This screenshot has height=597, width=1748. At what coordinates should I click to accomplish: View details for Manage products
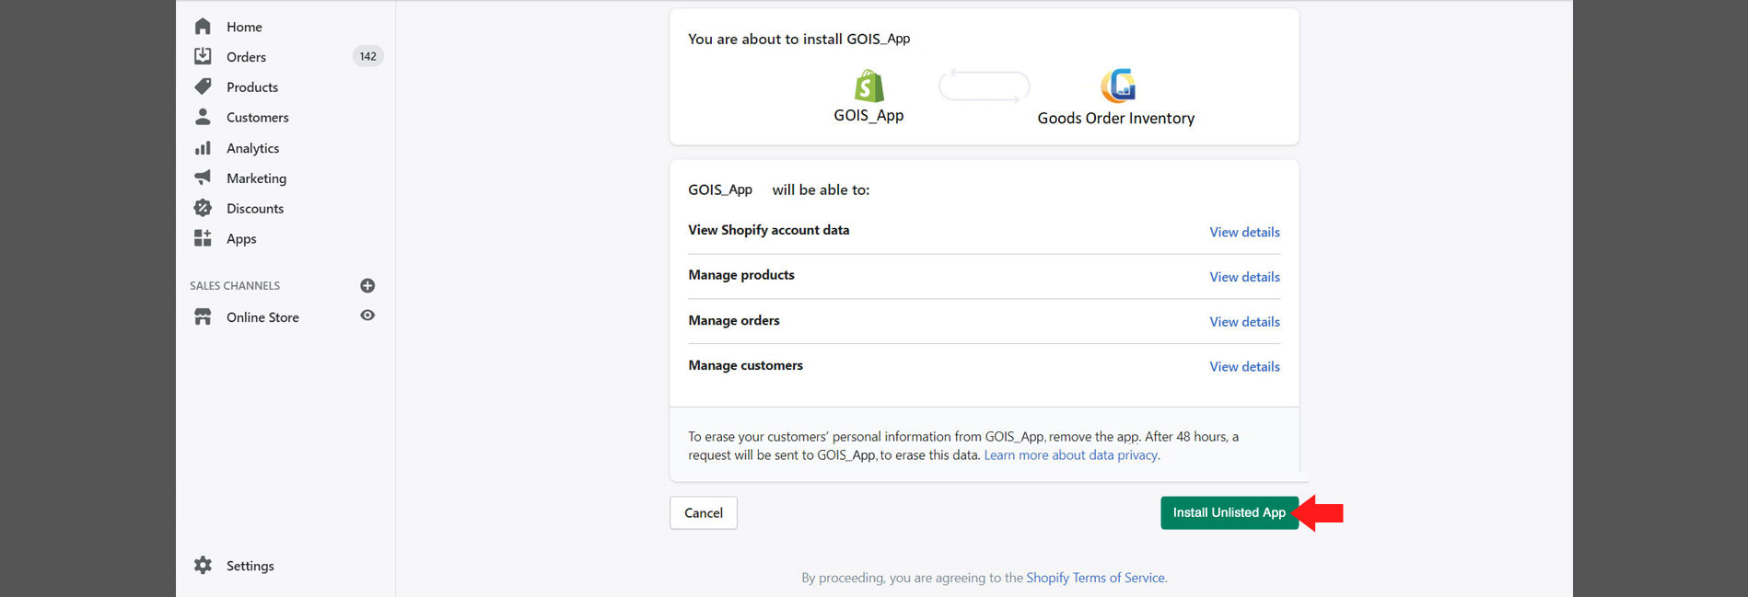[x=1244, y=277]
